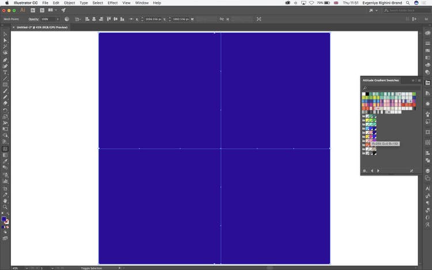
Task: Select the Direct Selection tool
Action: pyautogui.click(x=5, y=40)
